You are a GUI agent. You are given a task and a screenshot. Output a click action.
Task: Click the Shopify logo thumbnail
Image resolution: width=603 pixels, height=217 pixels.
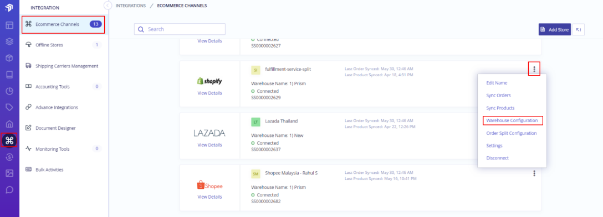point(209,81)
